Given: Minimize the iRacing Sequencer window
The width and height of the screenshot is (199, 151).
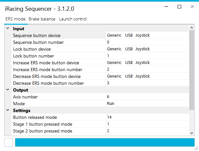Looking at the screenshot, I should click(166, 6).
